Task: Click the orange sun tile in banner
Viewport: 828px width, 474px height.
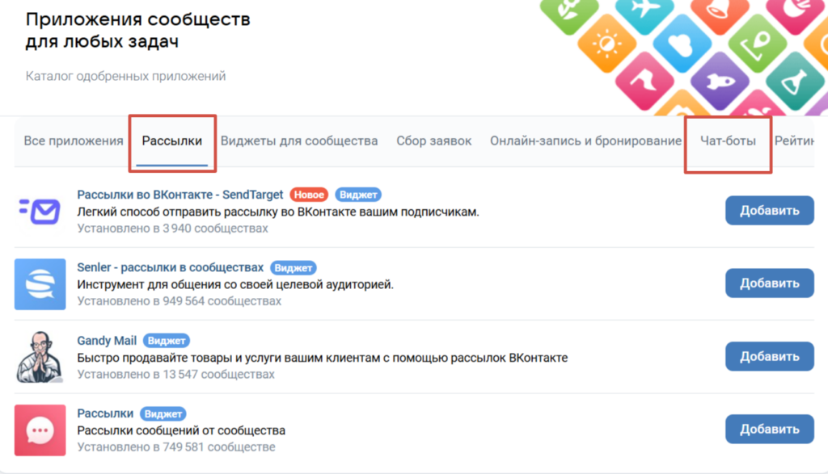Action: 606,44
